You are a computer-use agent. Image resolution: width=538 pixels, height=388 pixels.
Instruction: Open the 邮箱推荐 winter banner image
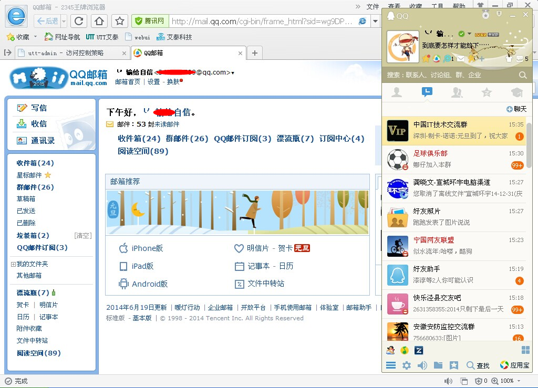pos(237,213)
